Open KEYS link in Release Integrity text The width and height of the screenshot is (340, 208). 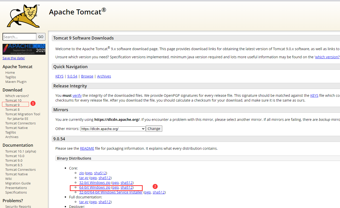click(x=314, y=96)
